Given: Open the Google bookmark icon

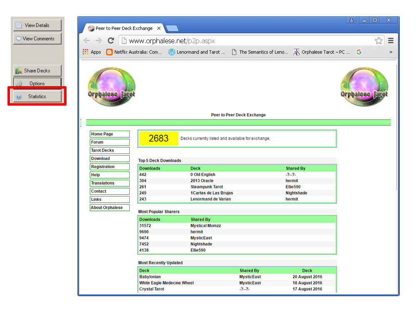Looking at the screenshot, I should [x=359, y=52].
